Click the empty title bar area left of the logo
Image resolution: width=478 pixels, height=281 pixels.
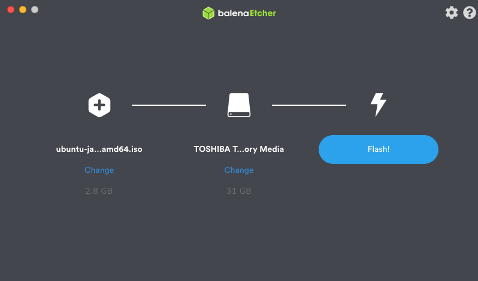pos(119,13)
